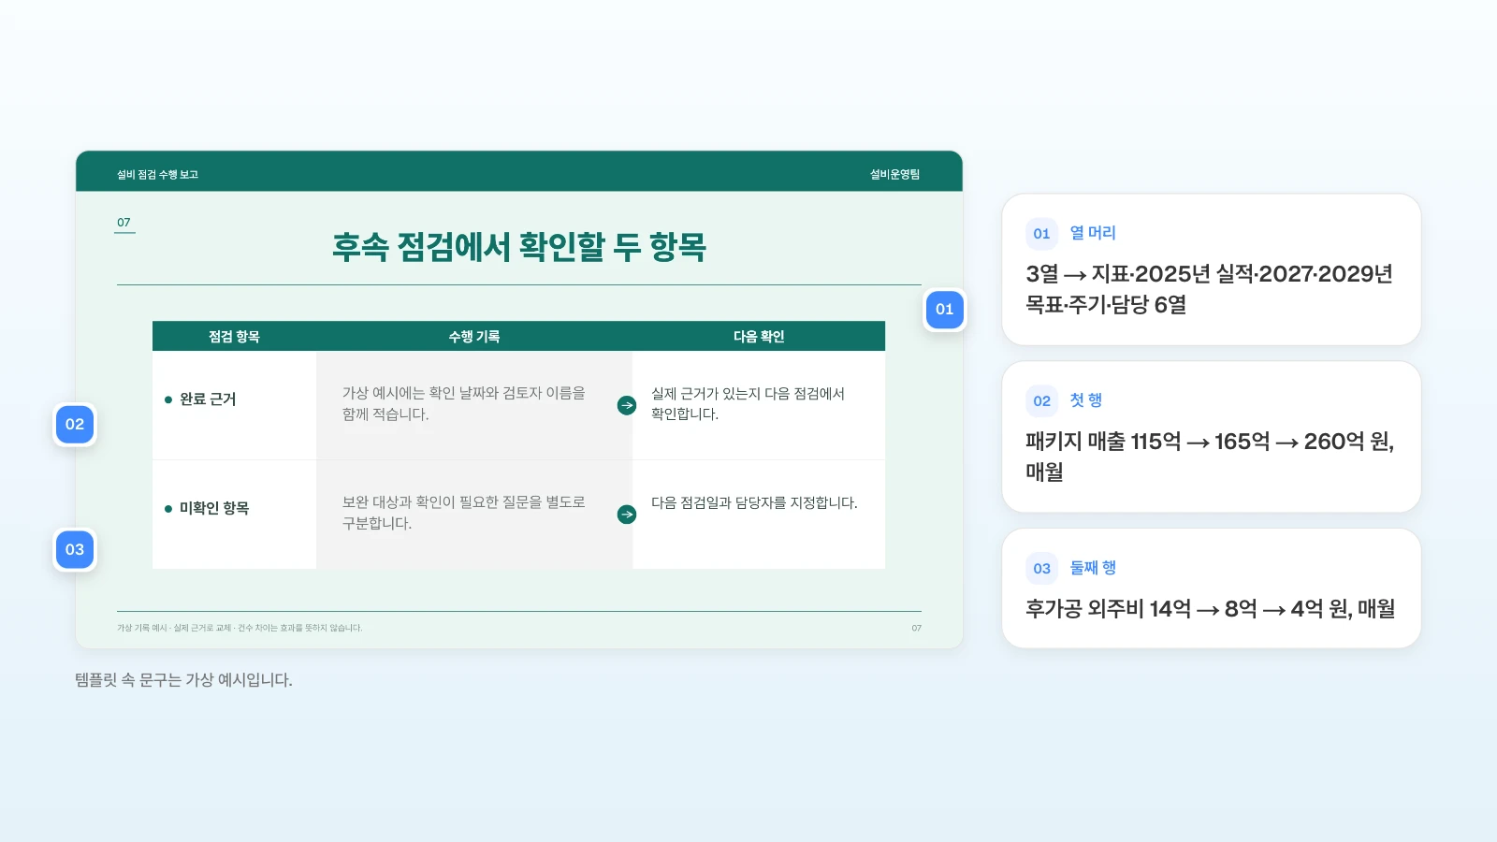Image resolution: width=1497 pixels, height=842 pixels.
Task: Click the arrow icon in the 미확인 항목 row
Action: [x=627, y=515]
